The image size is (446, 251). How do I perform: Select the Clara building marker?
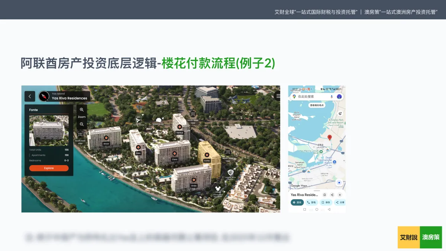point(174,153)
